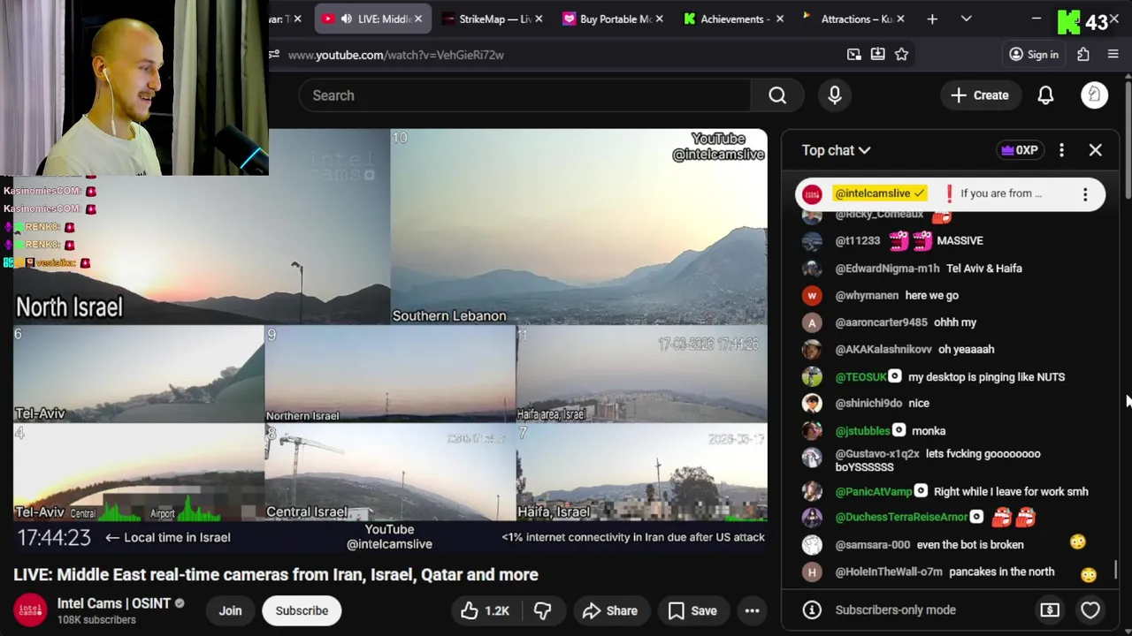The height and width of the screenshot is (636, 1132).
Task: Click the Subscribers-only mode info icon
Action: coord(812,609)
